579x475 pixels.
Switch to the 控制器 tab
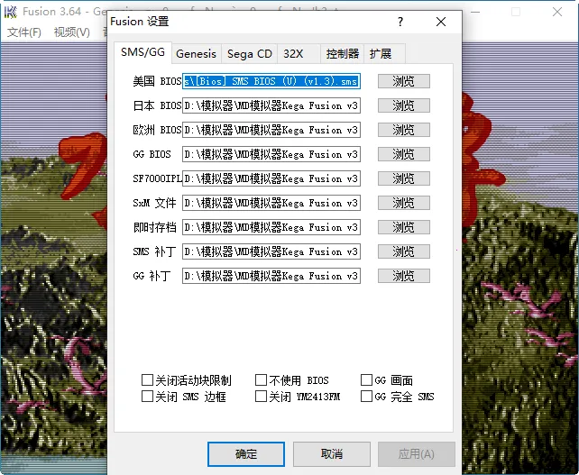tap(342, 53)
